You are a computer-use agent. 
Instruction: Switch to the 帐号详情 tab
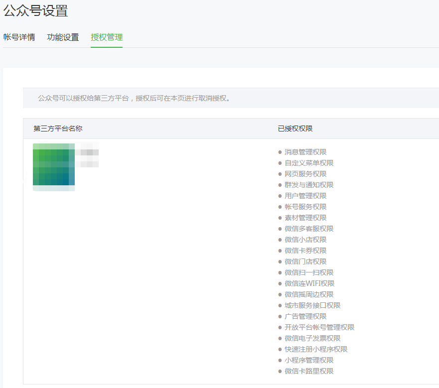(x=19, y=37)
